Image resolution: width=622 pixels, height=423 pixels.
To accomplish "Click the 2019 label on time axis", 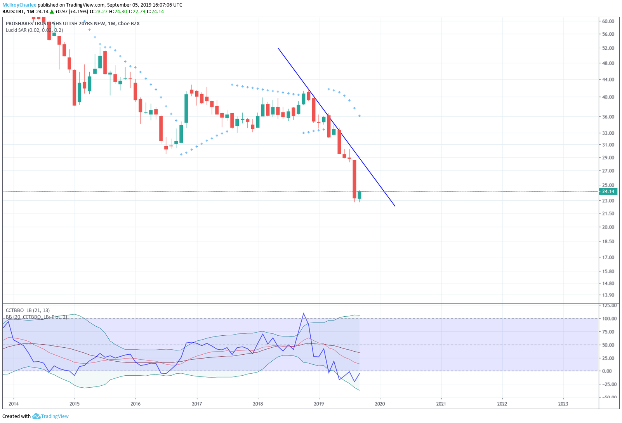I will 319,404.
